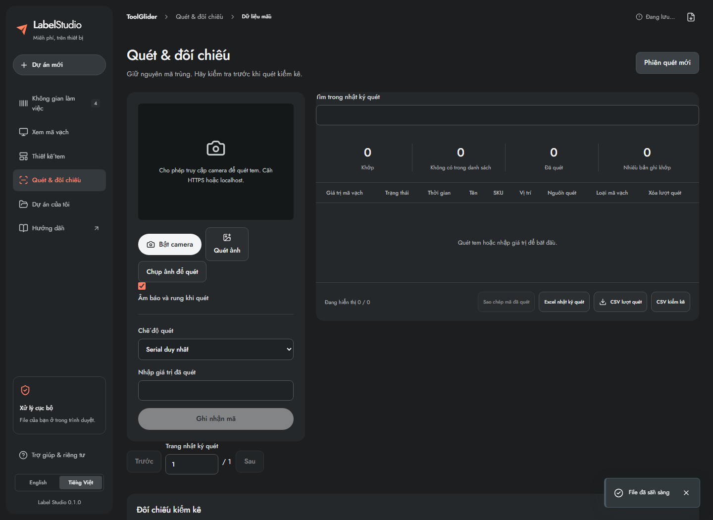Open Dự án của tôi in sidebar

coord(59,205)
